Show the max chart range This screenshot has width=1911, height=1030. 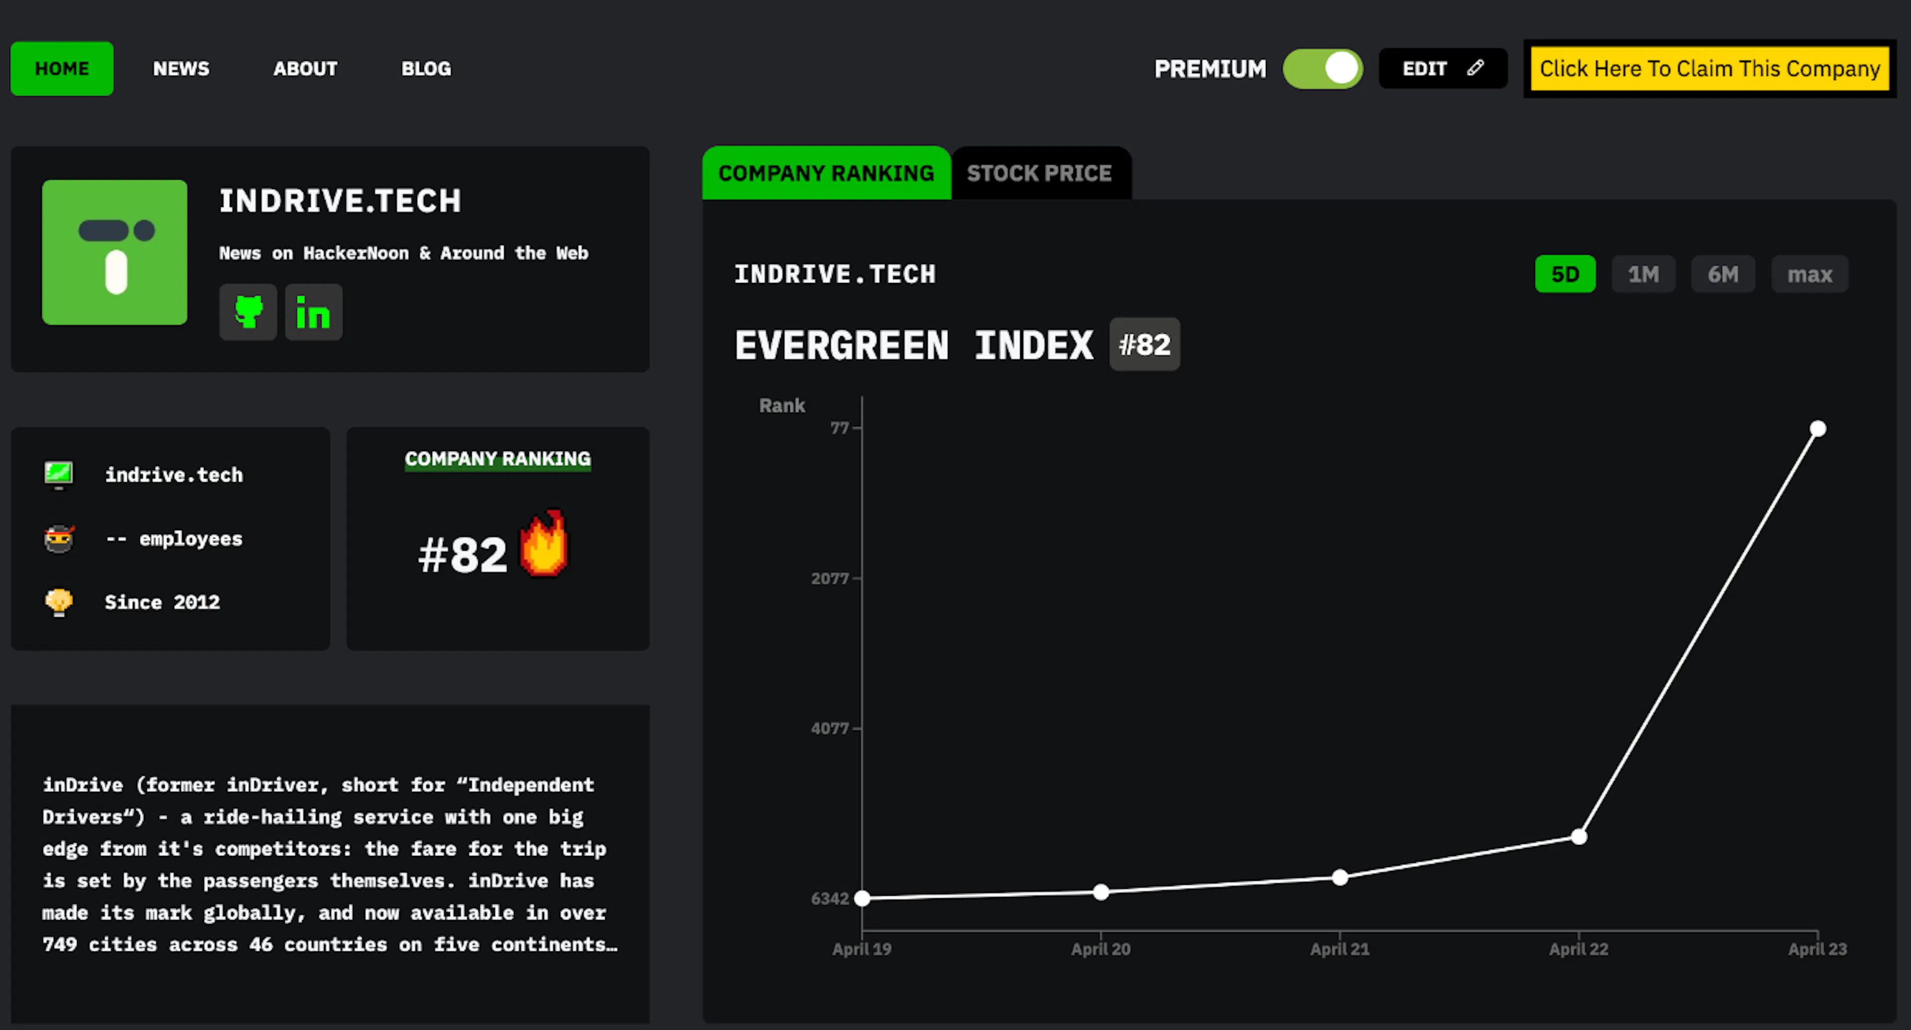[1809, 275]
